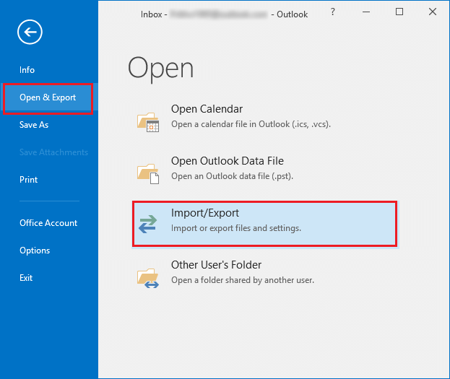The image size is (450, 379).
Task: Select Open & Export in the sidebar
Action: tap(48, 98)
